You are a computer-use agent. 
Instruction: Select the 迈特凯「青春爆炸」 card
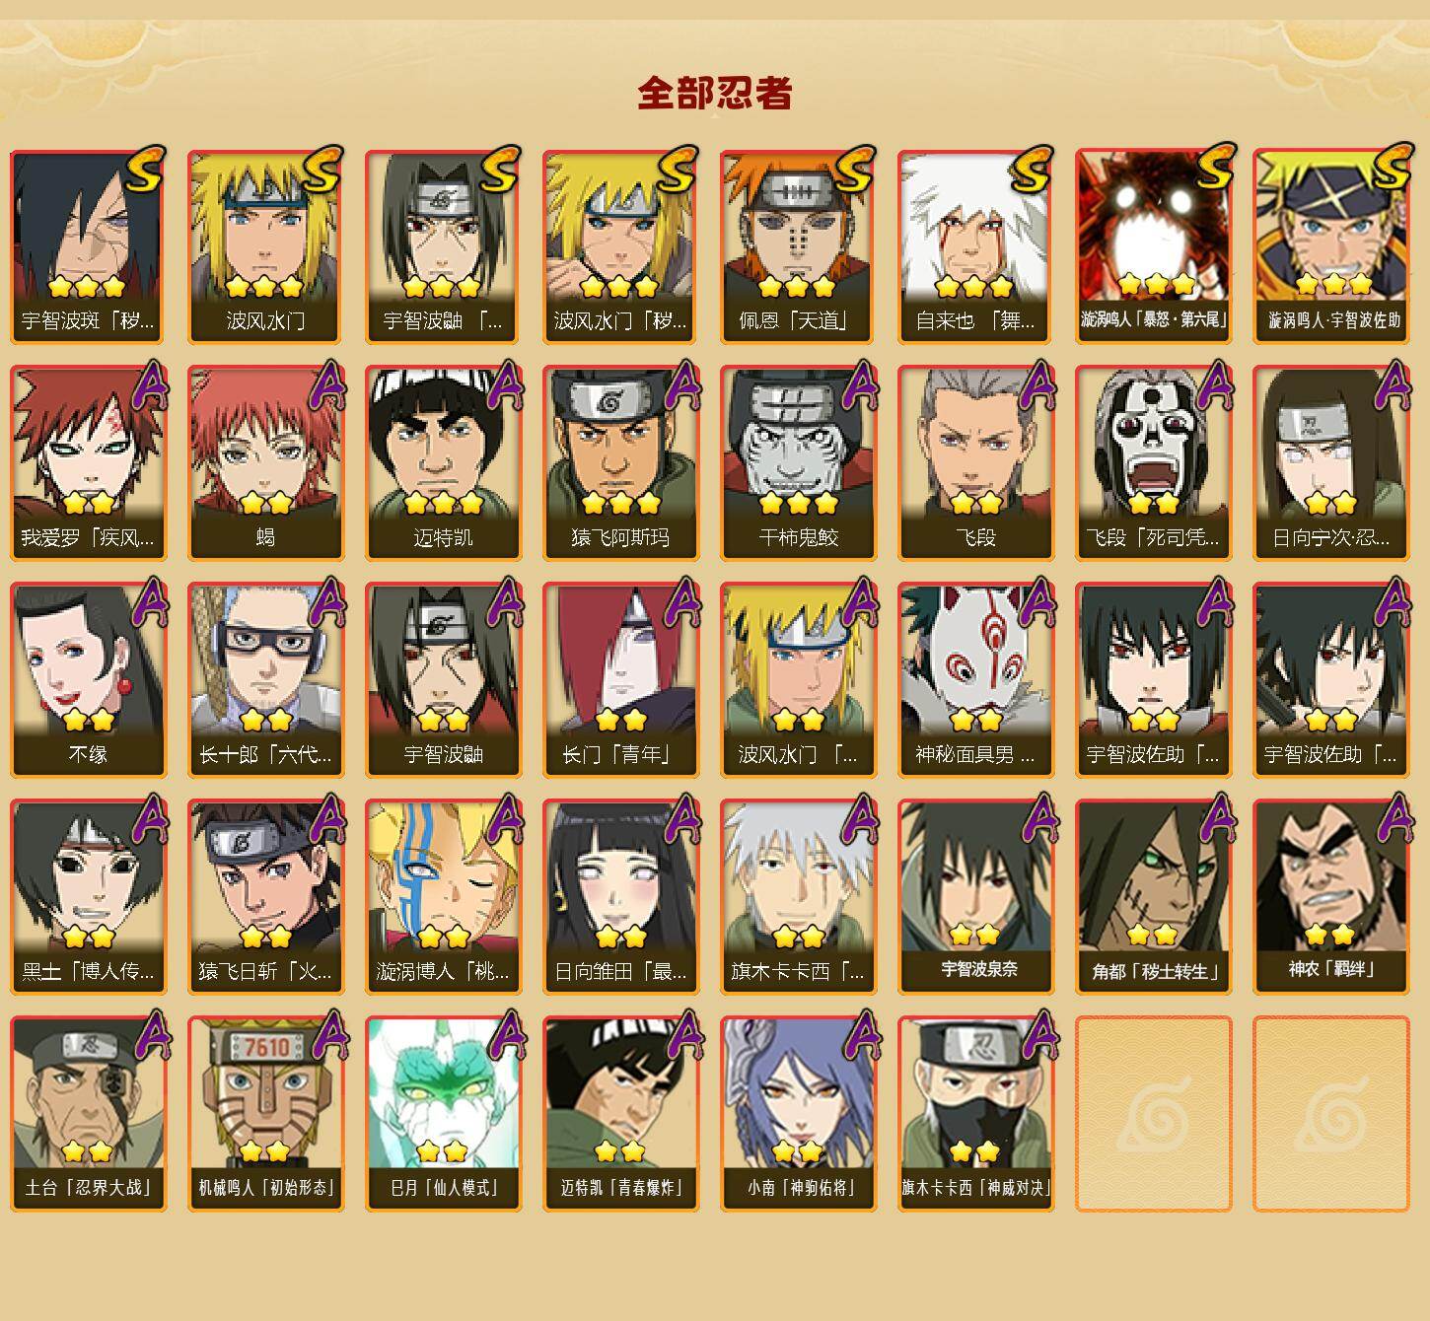[x=620, y=1113]
